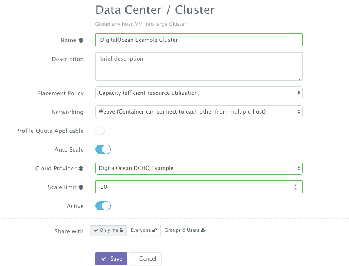Enable the Profile Quota Applicable toggle
The height and width of the screenshot is (266, 349).
click(x=103, y=131)
